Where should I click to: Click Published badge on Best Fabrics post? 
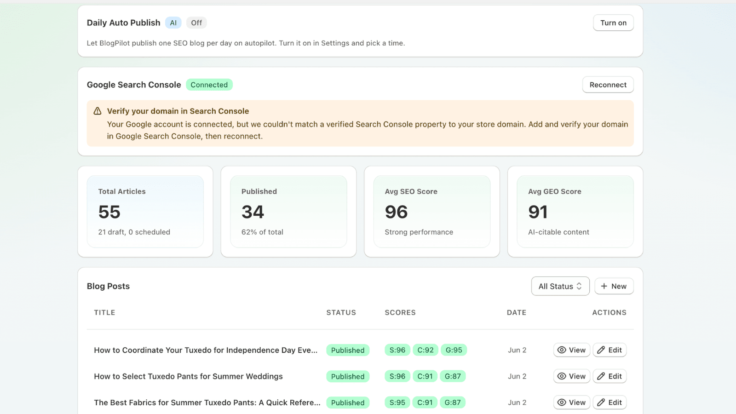[348, 402]
